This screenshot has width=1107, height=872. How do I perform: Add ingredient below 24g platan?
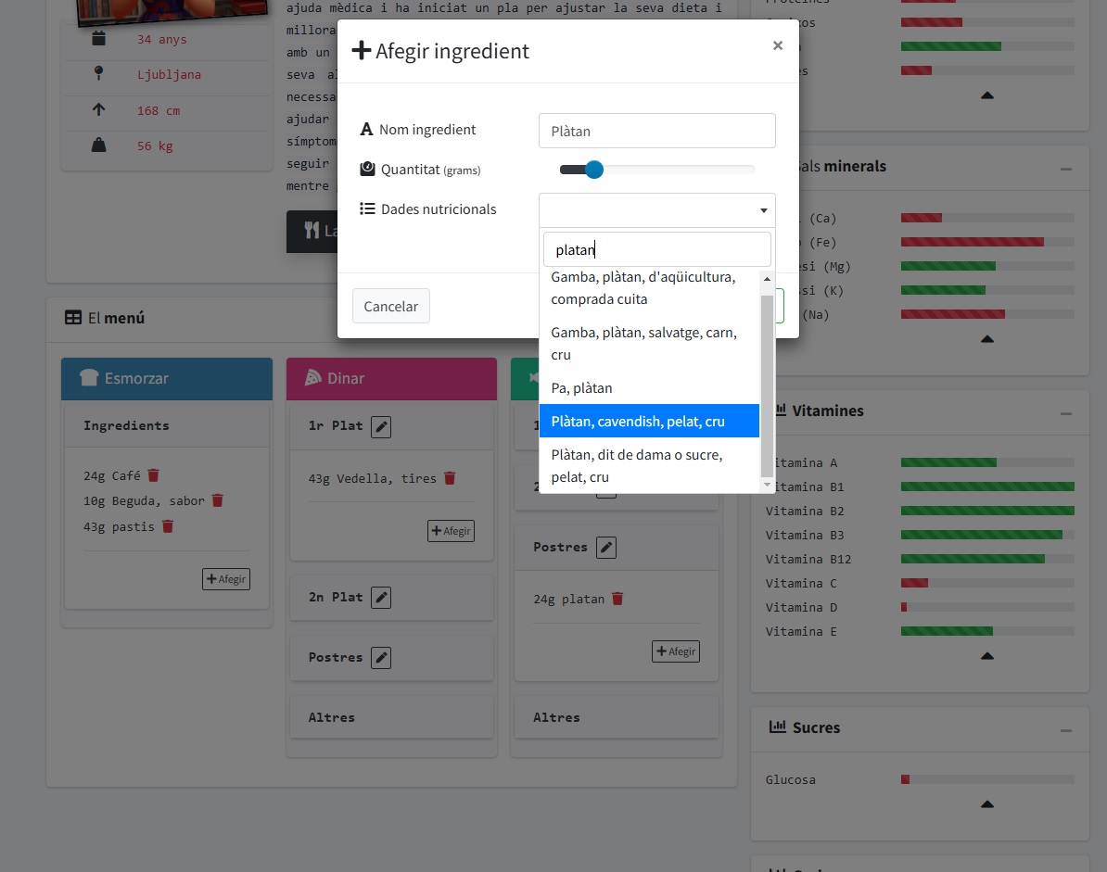point(676,651)
